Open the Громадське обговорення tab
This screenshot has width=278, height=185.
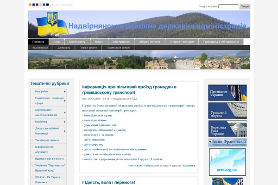tap(221, 42)
